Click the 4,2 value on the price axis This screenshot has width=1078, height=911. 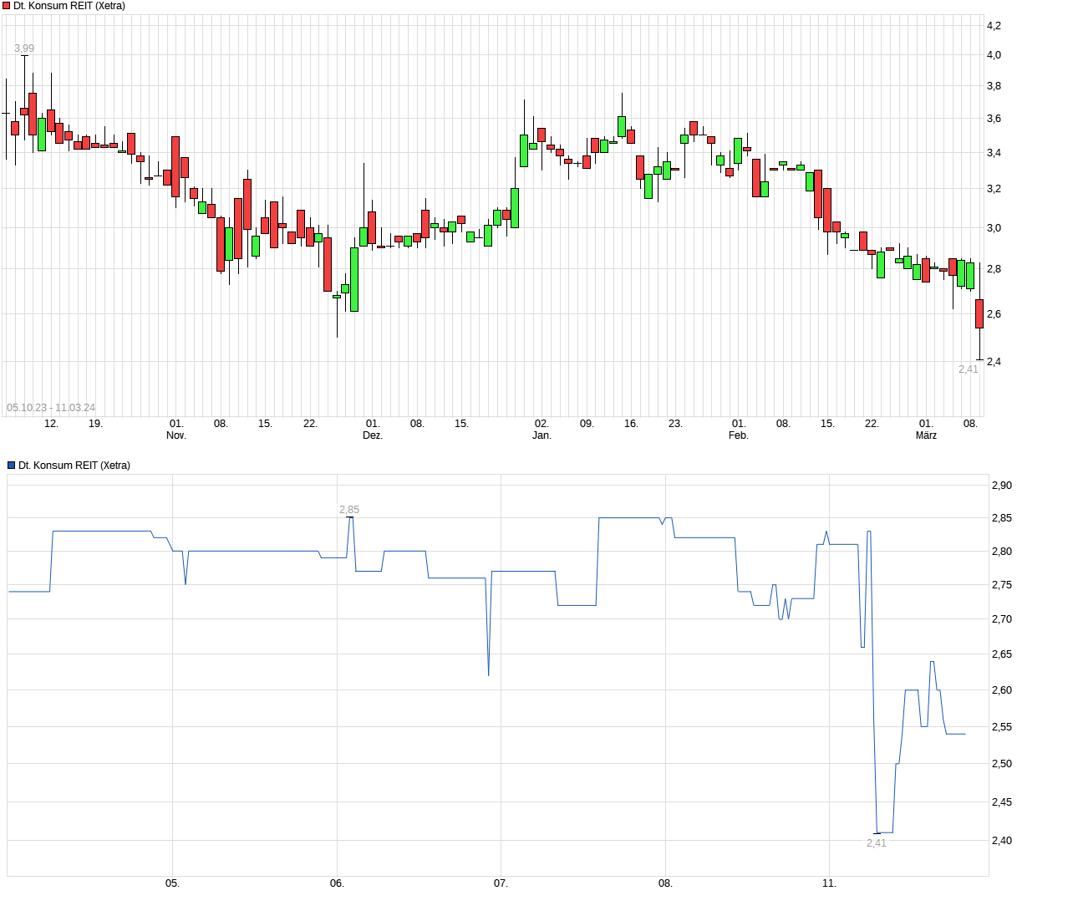993,25
